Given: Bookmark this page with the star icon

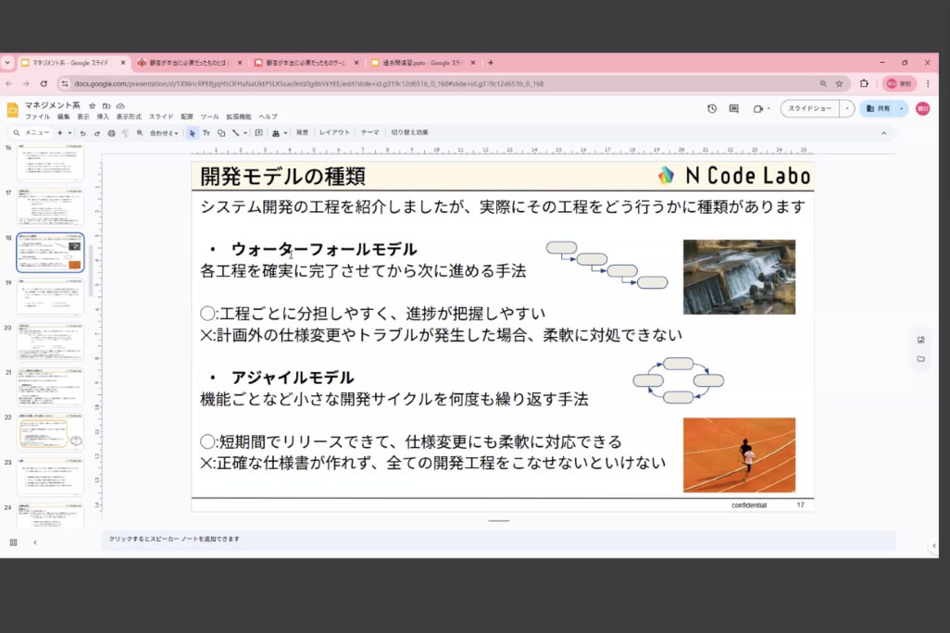Looking at the screenshot, I should (x=839, y=83).
